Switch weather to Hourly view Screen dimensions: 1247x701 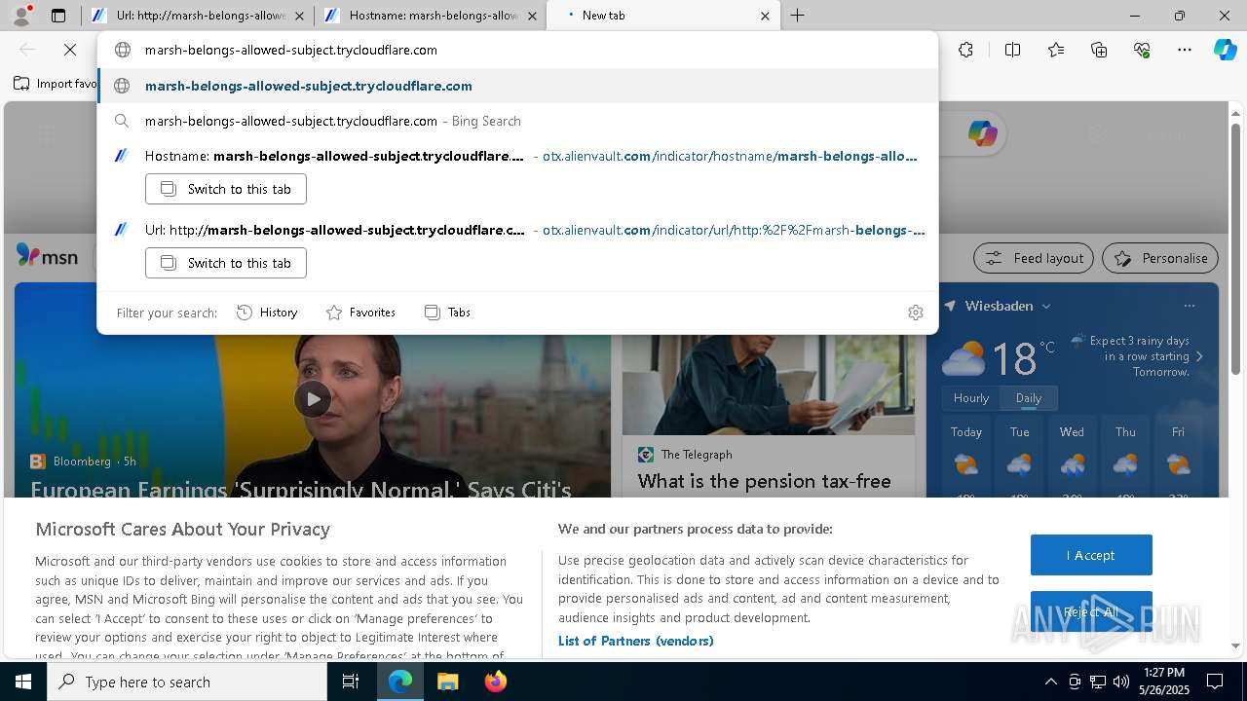click(x=971, y=398)
